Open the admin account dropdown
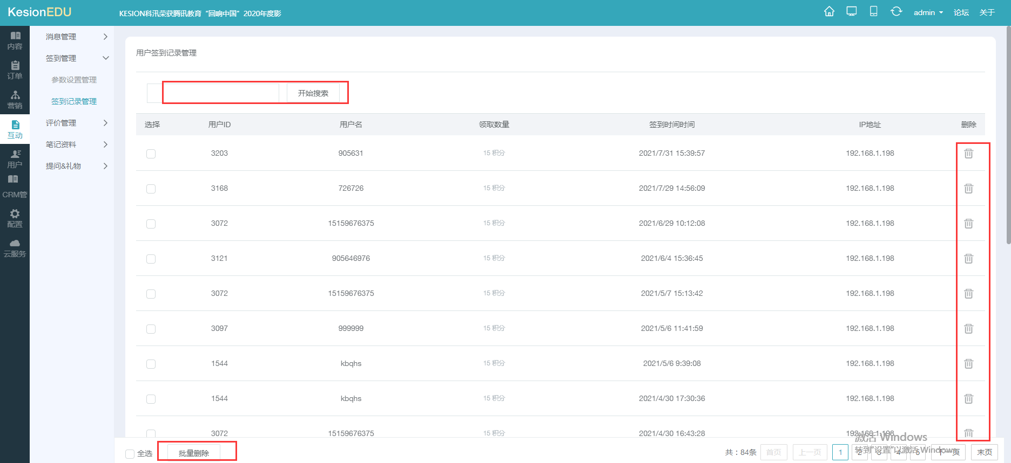The image size is (1011, 463). click(928, 12)
